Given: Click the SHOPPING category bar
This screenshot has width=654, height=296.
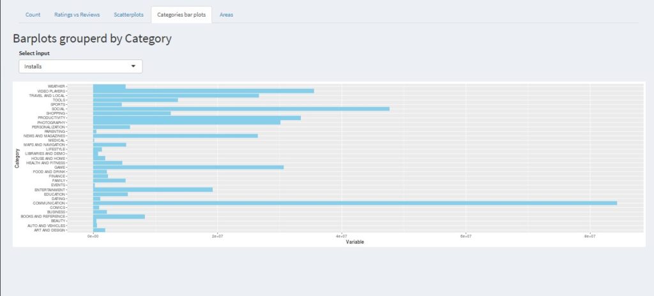Looking at the screenshot, I should [132, 113].
